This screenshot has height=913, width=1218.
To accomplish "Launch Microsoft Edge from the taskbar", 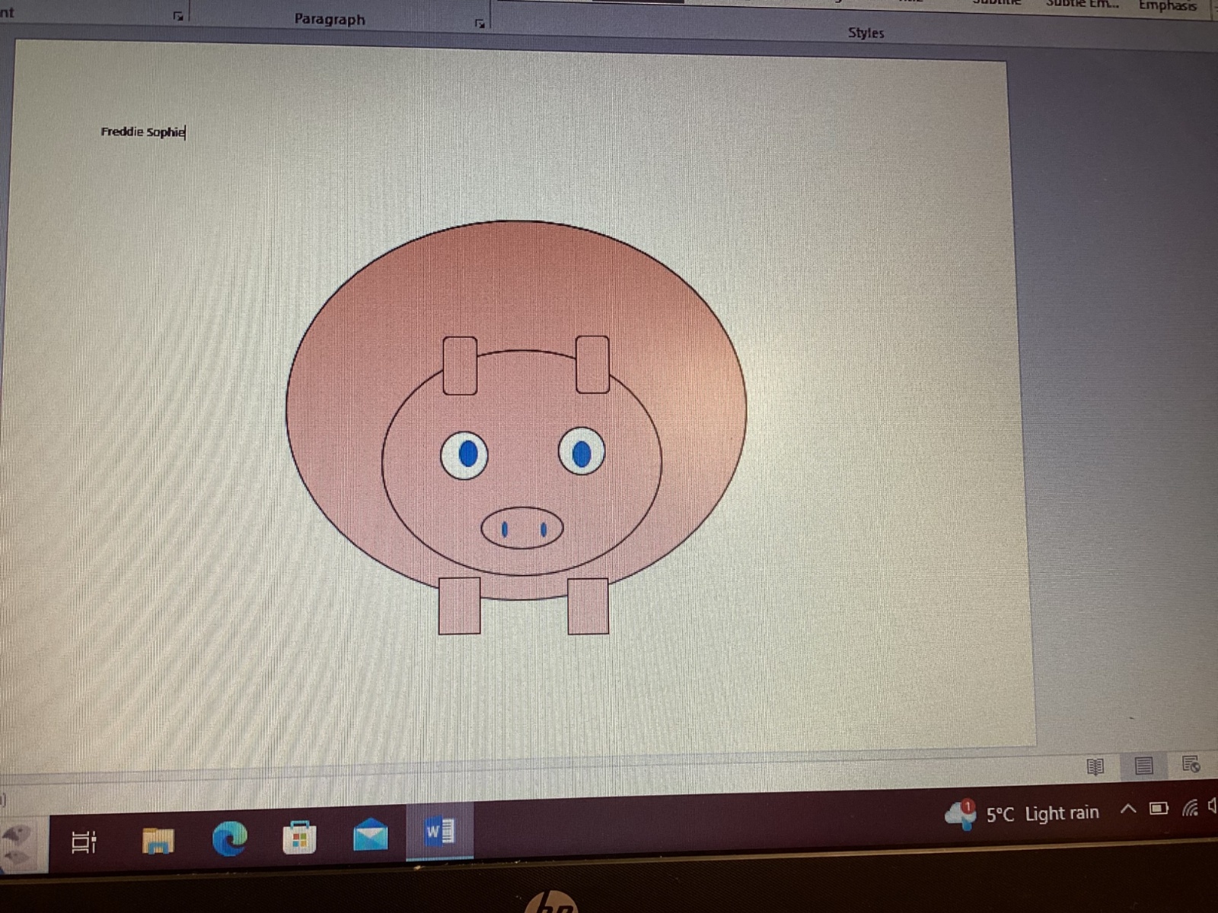I will click(229, 838).
